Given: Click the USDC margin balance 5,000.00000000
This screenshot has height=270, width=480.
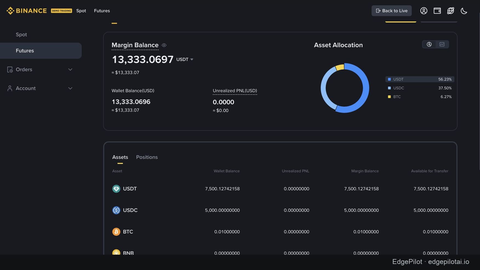Looking at the screenshot, I should coord(361,210).
